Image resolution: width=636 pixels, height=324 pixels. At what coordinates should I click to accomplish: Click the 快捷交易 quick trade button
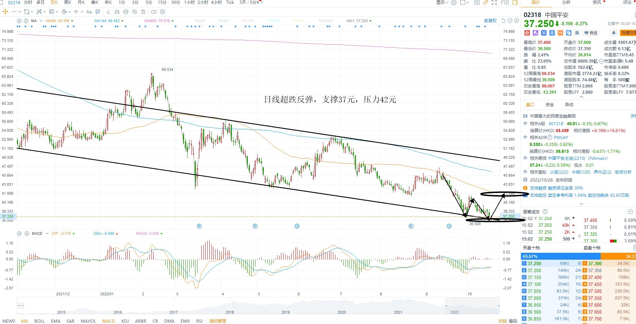point(628,33)
